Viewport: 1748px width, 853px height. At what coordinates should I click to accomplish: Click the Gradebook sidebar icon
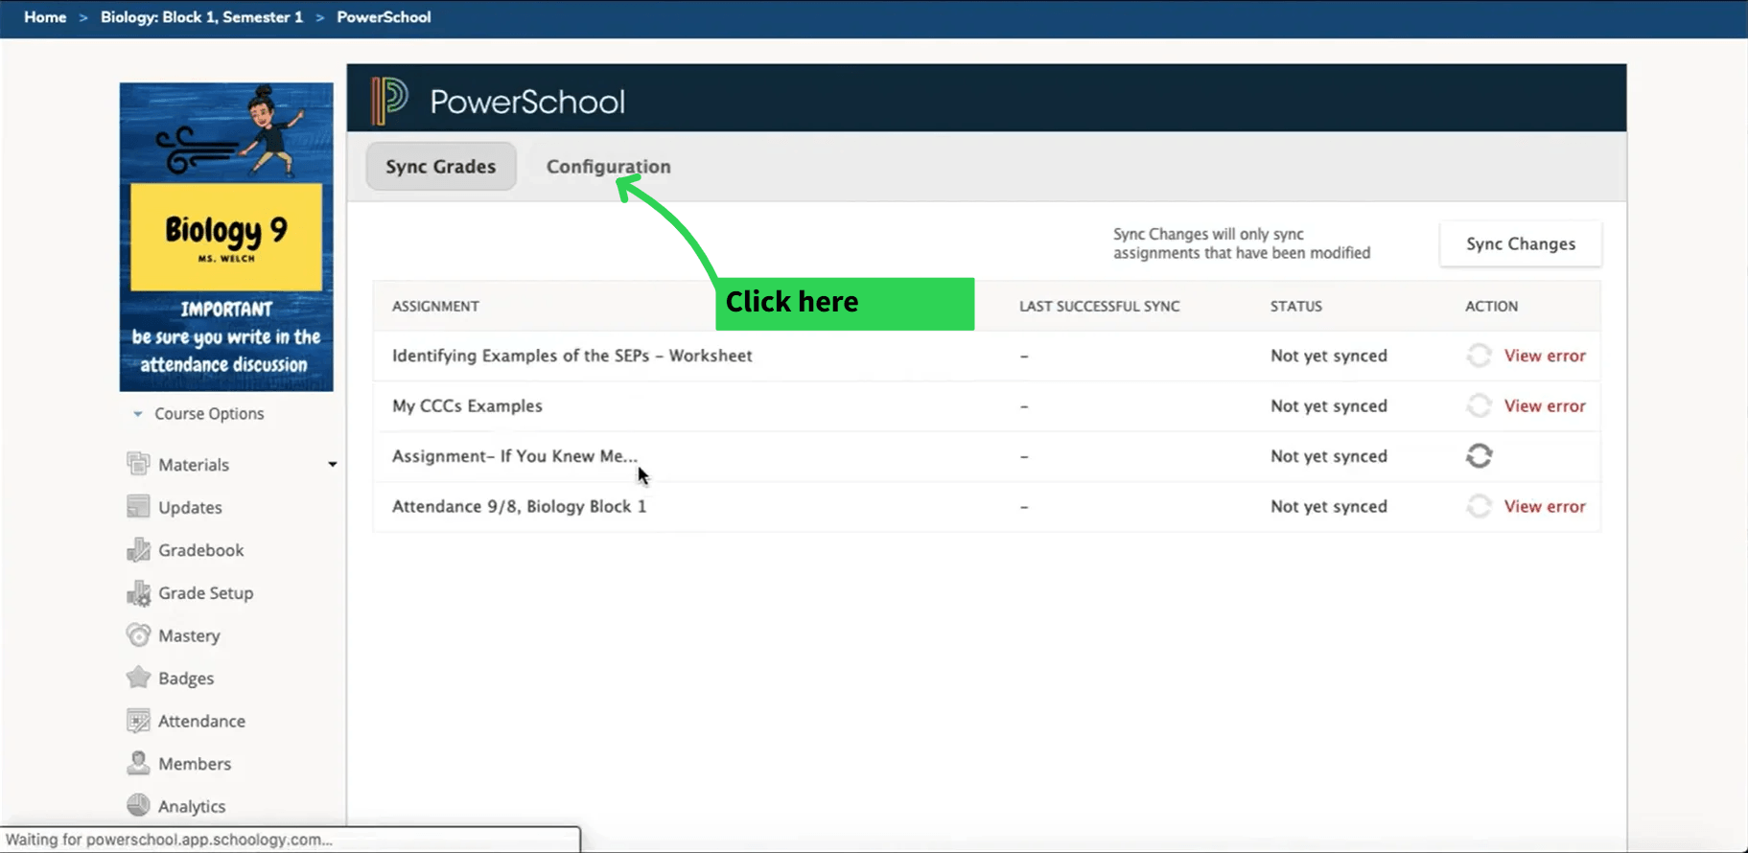(138, 550)
